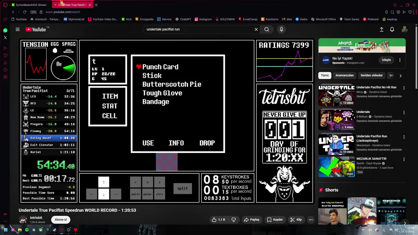Open the ChatGPT bookmark
The height and width of the screenshot is (235, 418).
[x=183, y=19]
